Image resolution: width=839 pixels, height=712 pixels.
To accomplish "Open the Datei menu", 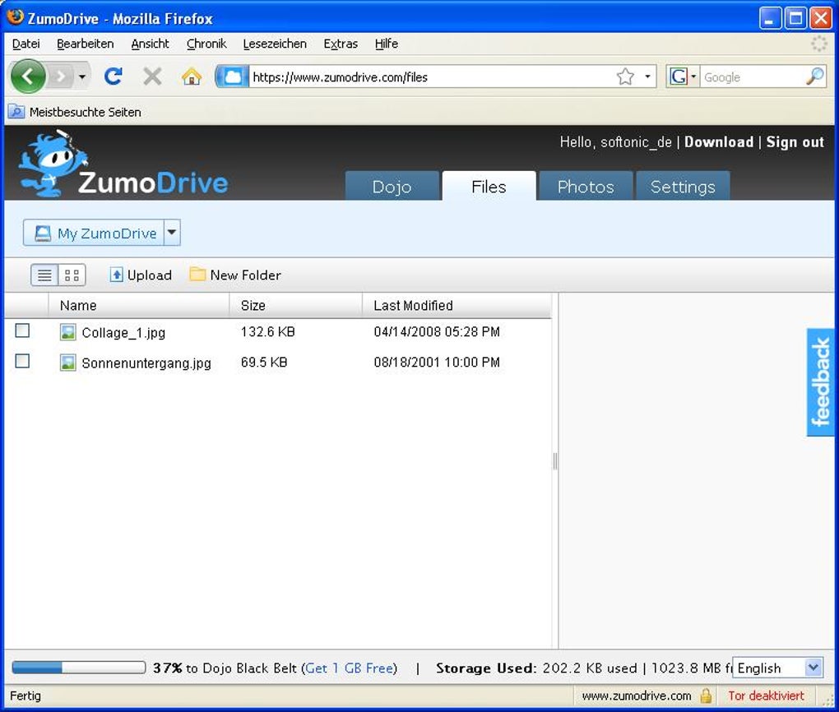I will [25, 44].
